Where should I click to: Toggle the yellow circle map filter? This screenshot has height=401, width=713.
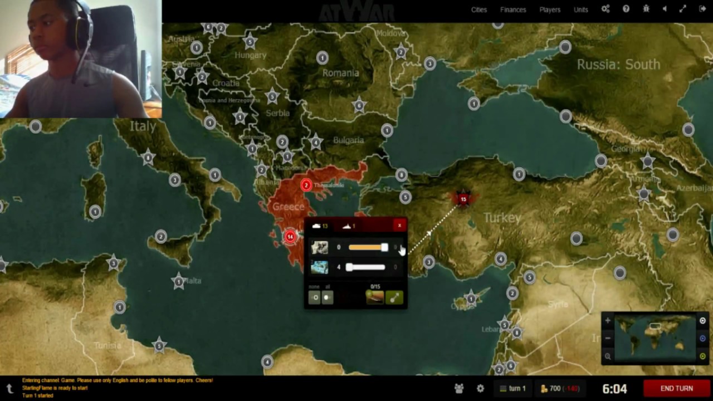click(x=702, y=356)
